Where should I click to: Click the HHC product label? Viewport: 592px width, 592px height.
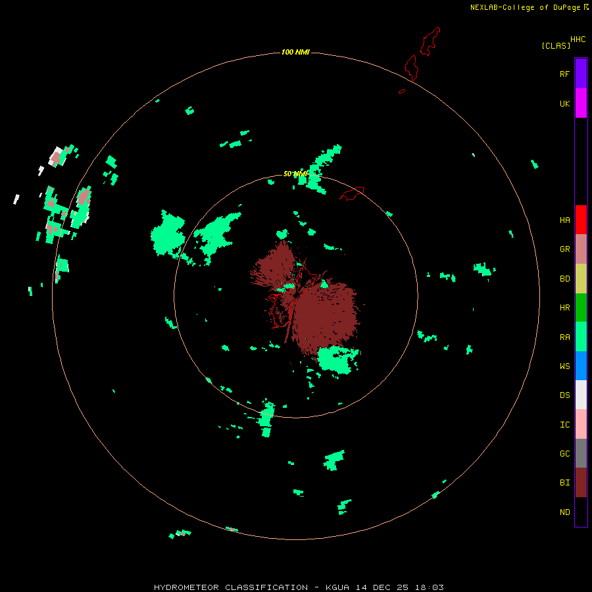[578, 39]
